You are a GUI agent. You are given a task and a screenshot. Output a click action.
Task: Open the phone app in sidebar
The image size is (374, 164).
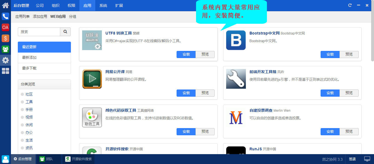tap(5, 16)
